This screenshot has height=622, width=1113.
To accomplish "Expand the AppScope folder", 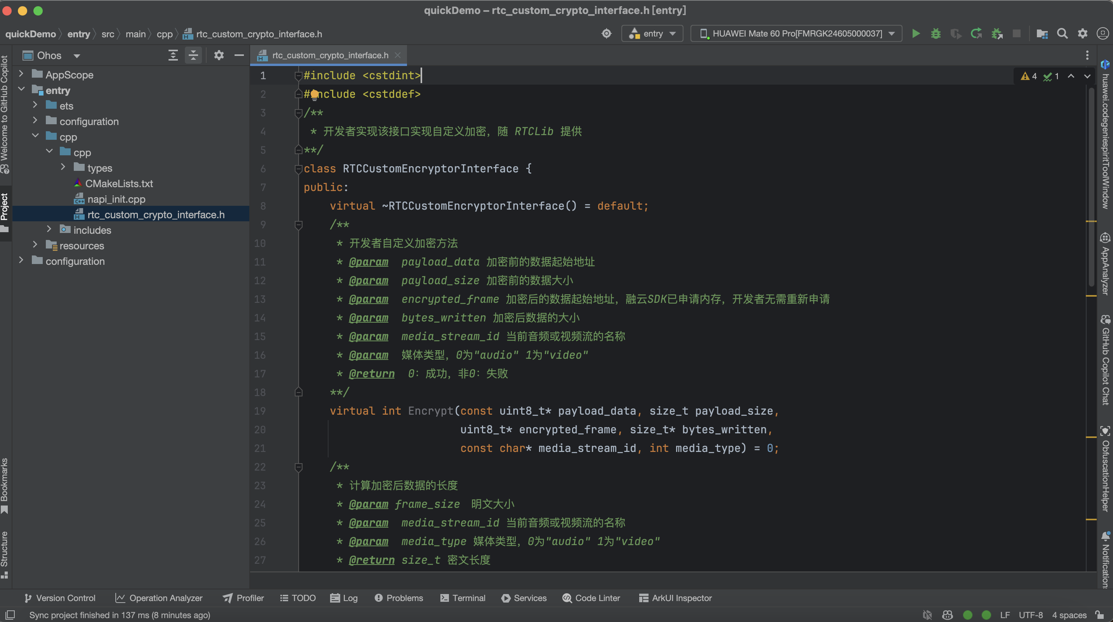I will coord(21,74).
